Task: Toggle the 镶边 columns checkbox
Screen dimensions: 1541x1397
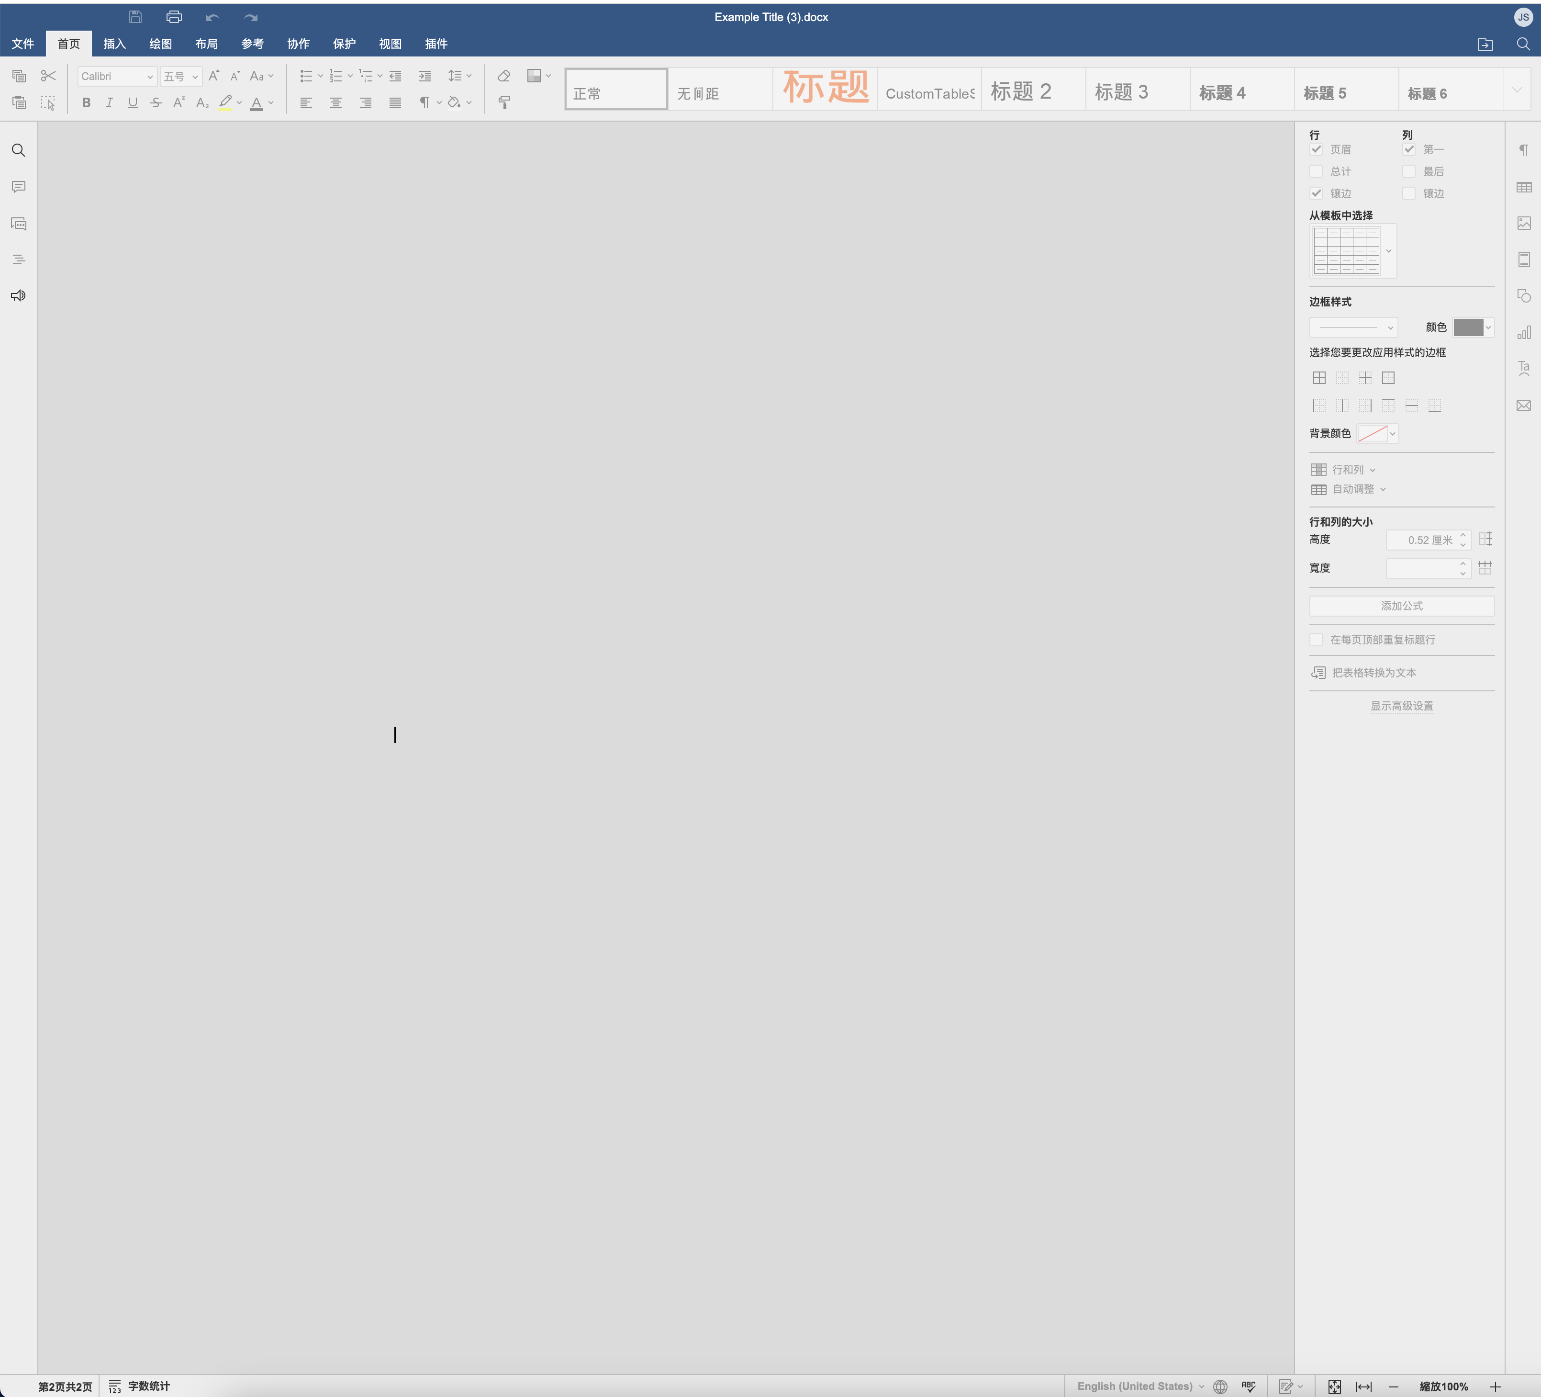Action: click(1409, 193)
